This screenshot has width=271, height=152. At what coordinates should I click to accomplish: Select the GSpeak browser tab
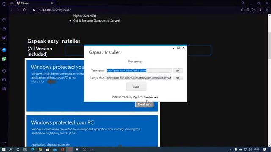[35, 3]
